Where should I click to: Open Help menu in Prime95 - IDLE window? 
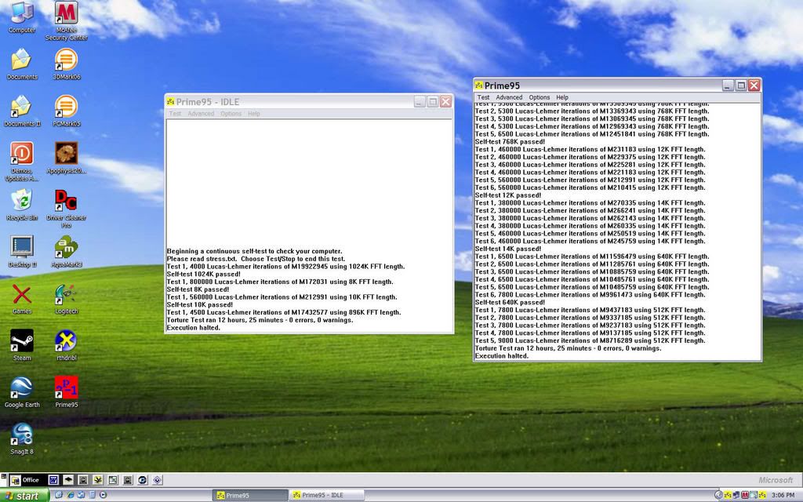tap(254, 114)
